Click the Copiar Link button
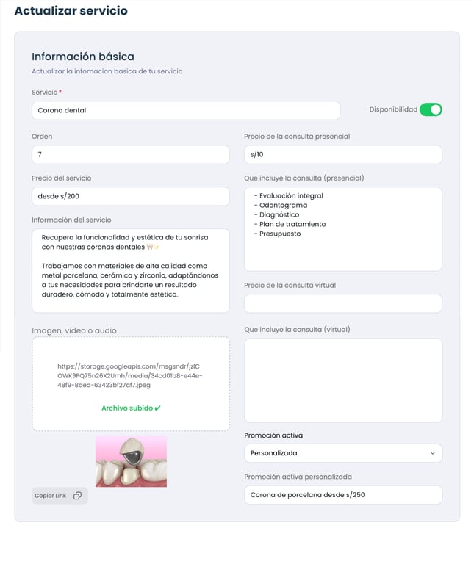This screenshot has height=564, width=474. [x=60, y=496]
